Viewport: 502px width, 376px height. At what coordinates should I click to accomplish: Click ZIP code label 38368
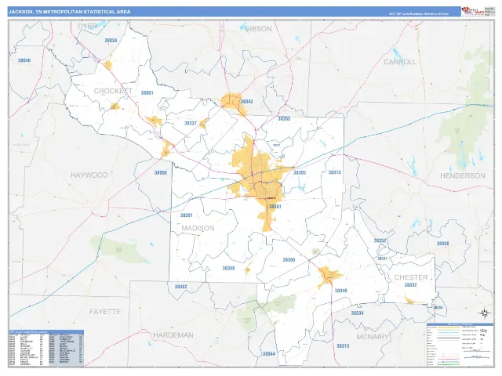(x=442, y=244)
